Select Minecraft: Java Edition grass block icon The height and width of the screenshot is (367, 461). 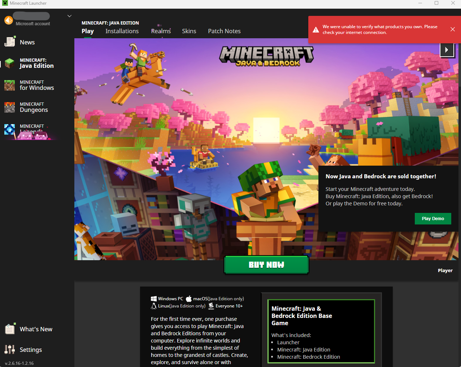(x=10, y=64)
